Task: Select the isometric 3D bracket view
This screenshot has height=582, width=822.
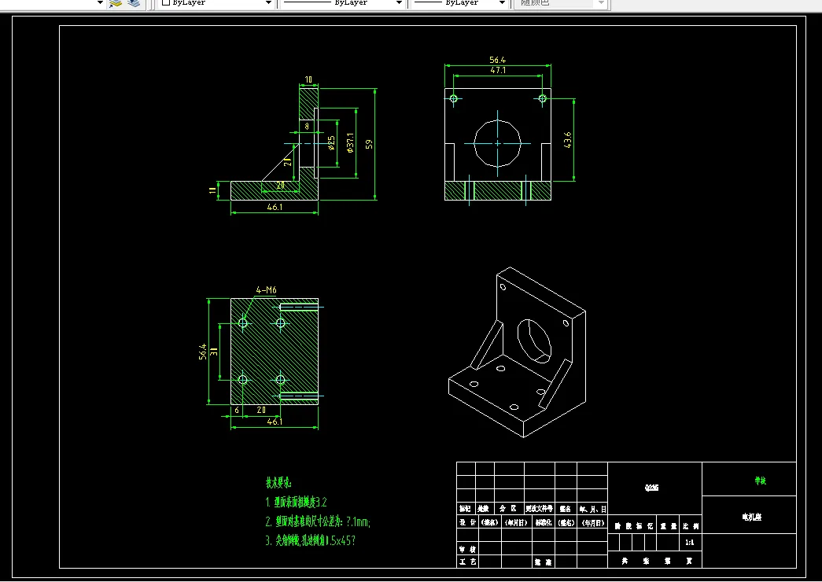Action: coord(517,352)
